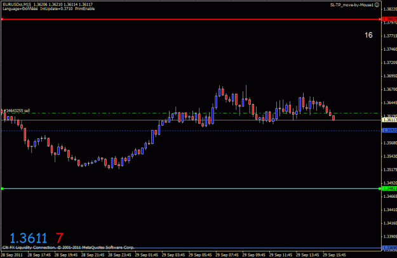Select the blue dotted horizontal line
397x258 pixels.
coord(191,131)
